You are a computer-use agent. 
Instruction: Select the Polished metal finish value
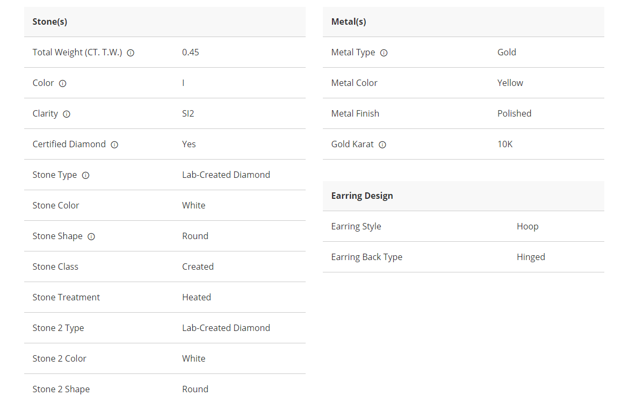pyautogui.click(x=514, y=113)
